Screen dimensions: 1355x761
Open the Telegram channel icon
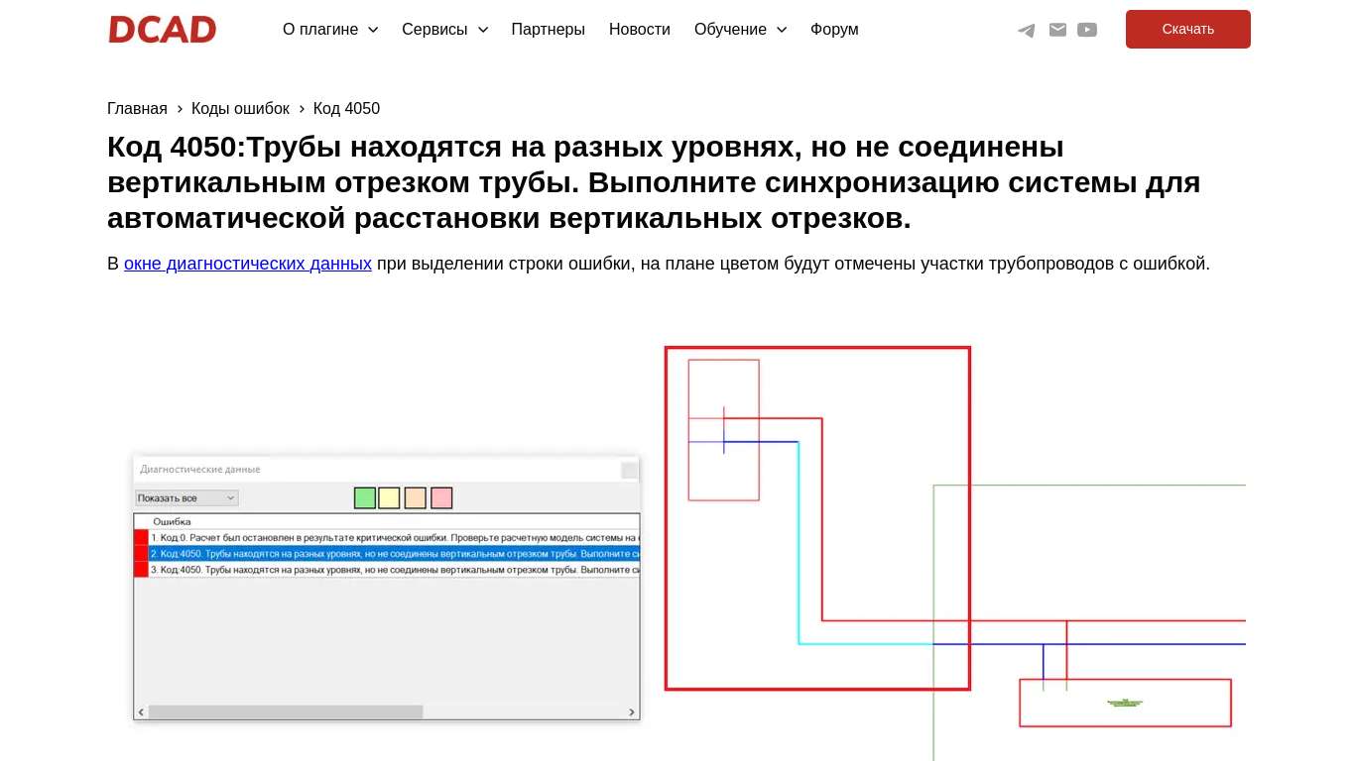pyautogui.click(x=1027, y=30)
